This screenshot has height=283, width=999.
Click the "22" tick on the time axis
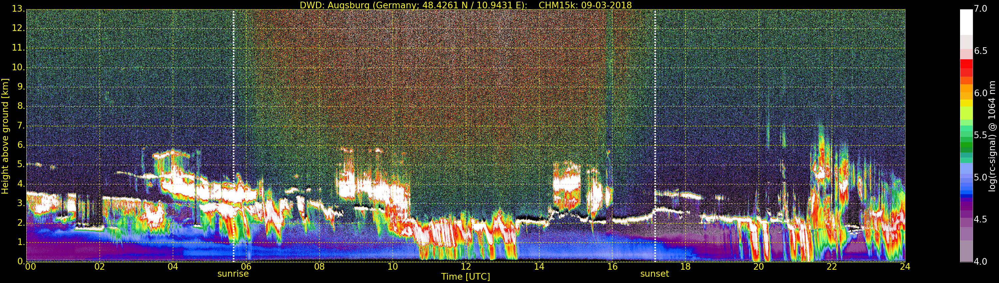pos(832,267)
